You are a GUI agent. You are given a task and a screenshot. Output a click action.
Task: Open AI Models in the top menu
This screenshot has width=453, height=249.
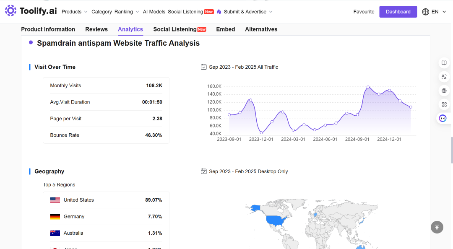tap(154, 12)
